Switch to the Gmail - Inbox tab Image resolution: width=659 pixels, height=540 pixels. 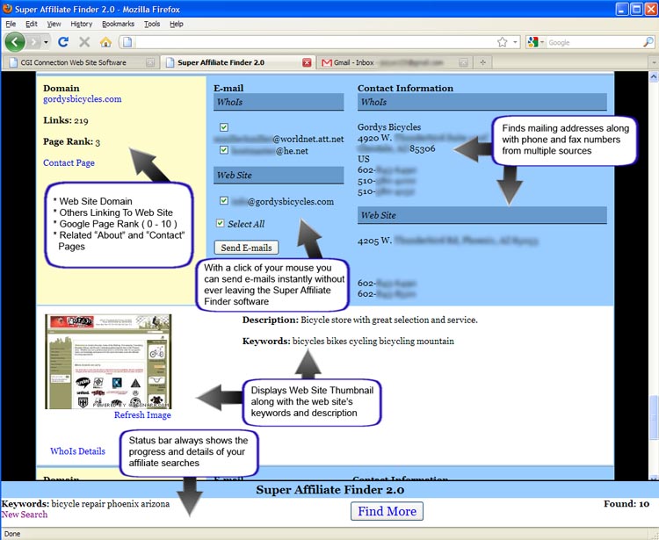(x=394, y=62)
